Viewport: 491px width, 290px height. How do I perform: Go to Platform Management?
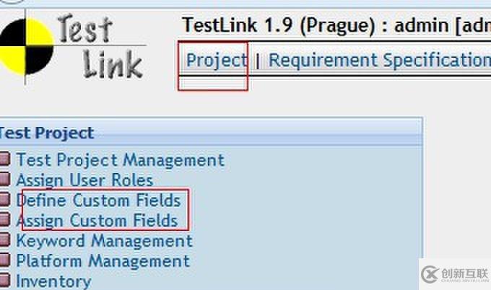pyautogui.click(x=103, y=261)
